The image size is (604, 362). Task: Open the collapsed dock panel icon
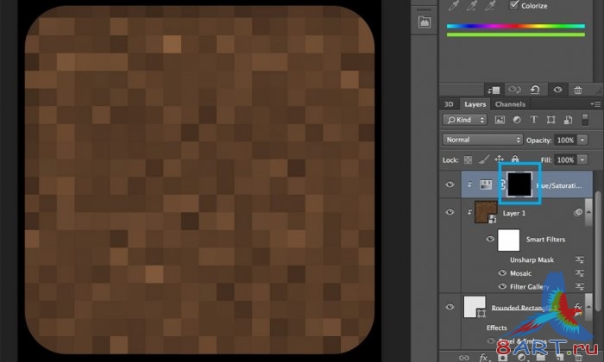425,22
